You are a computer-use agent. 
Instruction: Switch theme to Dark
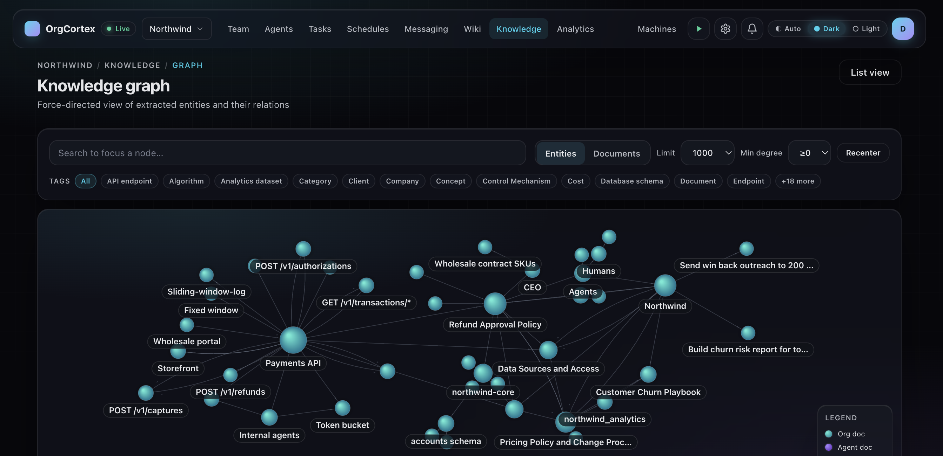pos(826,28)
